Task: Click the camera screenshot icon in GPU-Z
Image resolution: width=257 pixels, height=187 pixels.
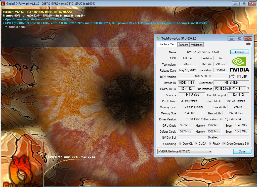Action: pos(248,44)
